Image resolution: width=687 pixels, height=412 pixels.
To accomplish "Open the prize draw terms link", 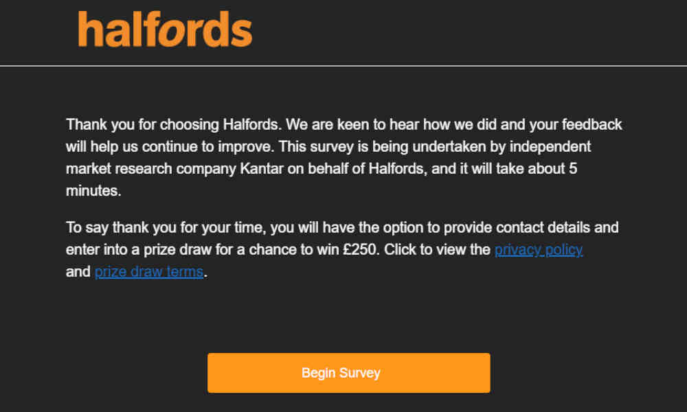I will coord(149,272).
